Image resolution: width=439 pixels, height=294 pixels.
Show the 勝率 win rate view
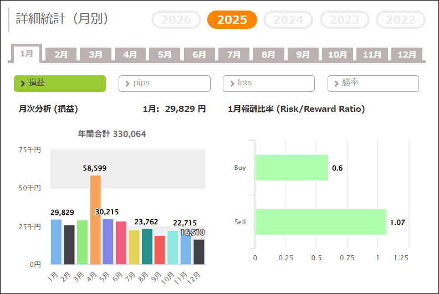coord(373,83)
